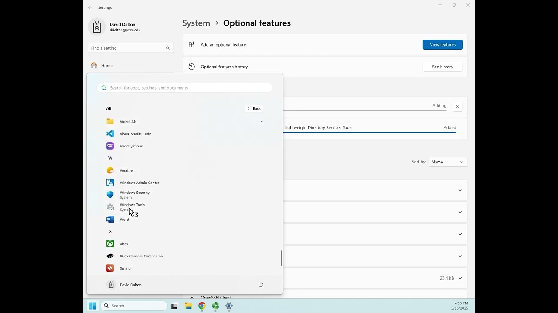The image size is (558, 313).
Task: Click the Adding progress bar
Action: point(365,110)
